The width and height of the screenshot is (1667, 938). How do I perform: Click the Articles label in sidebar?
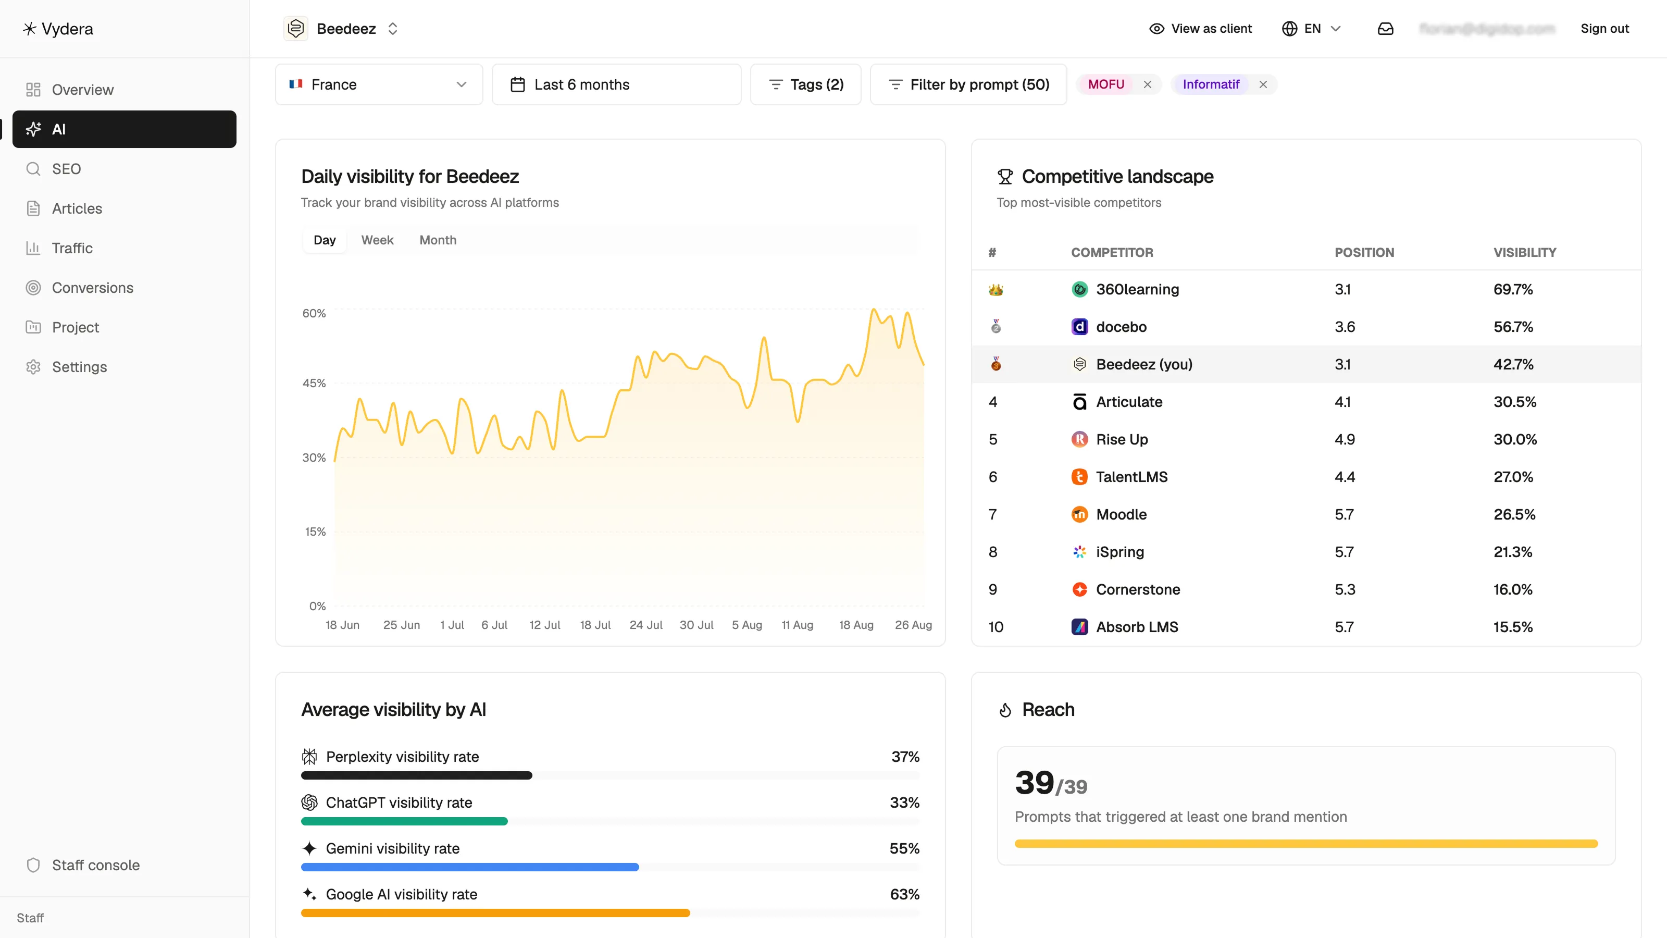click(x=77, y=208)
